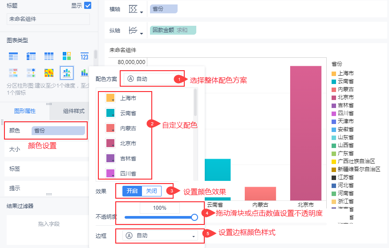Pick the 北京市 color swatch in list
Image resolution: width=389 pixels, height=248 pixels.
tap(110, 143)
